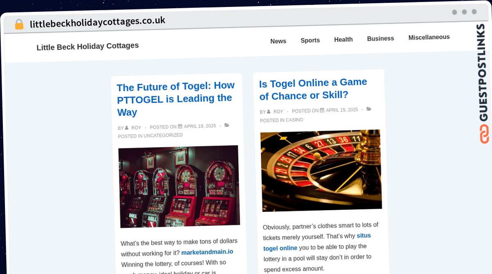Click the calendar icon next to April 19, 2025
This screenshot has width=492, height=274.
[x=180, y=126]
